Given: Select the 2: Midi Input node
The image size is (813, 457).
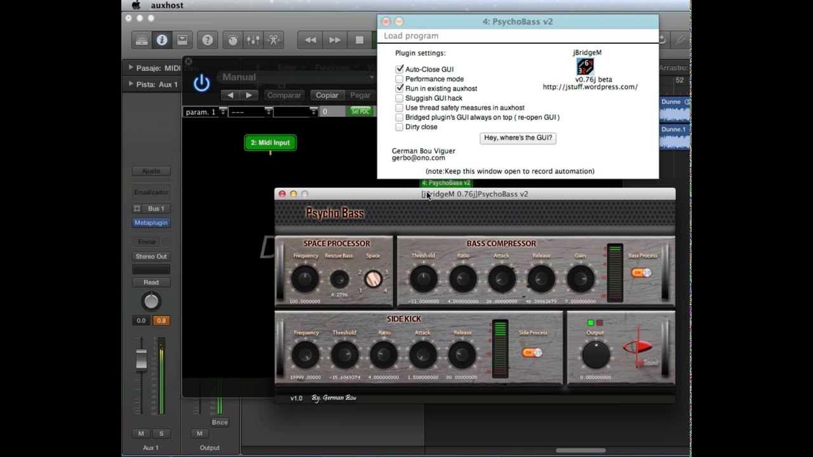Looking at the screenshot, I should point(271,143).
